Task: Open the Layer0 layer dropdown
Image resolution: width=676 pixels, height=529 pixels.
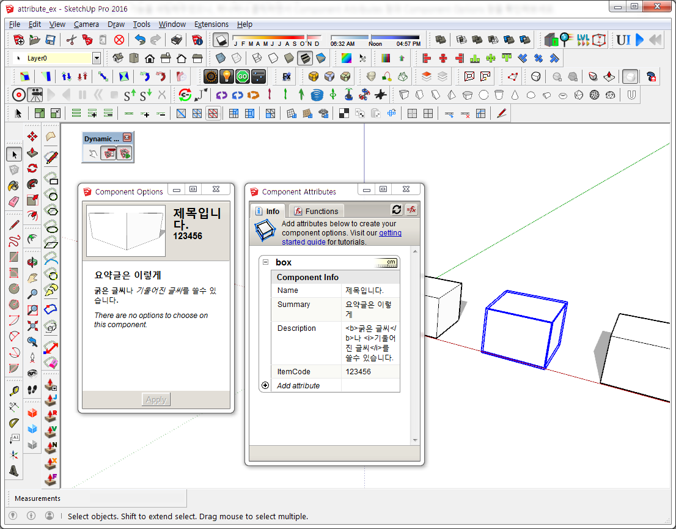Action: point(97,58)
